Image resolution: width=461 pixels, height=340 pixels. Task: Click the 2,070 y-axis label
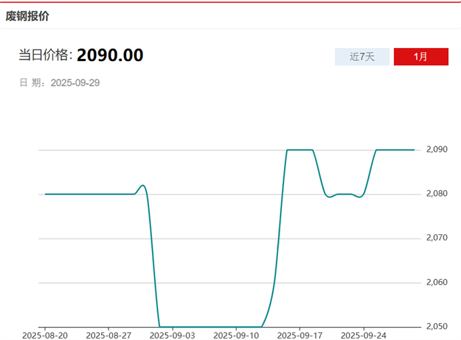click(437, 238)
